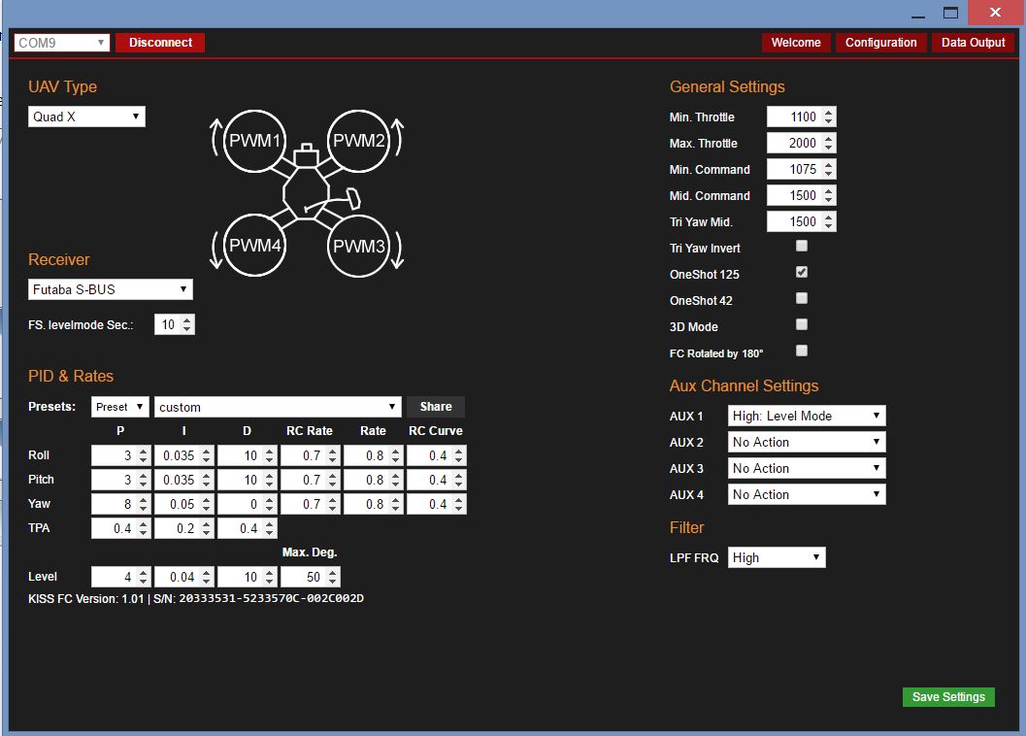Screen dimensions: 1026x736
Task: Click the quadcopter body diagram
Action: [309, 189]
